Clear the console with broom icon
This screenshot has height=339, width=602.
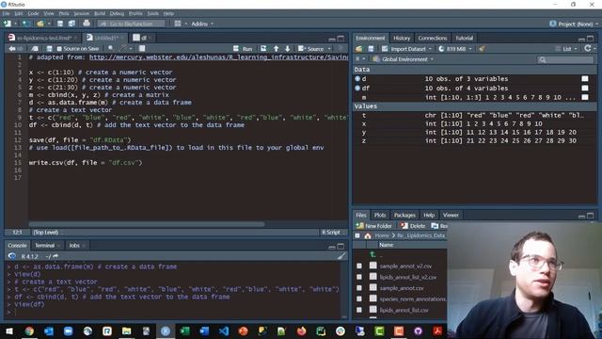pos(341,256)
